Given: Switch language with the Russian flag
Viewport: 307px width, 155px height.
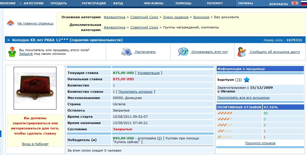Looking at the screenshot, I should click(x=303, y=3).
